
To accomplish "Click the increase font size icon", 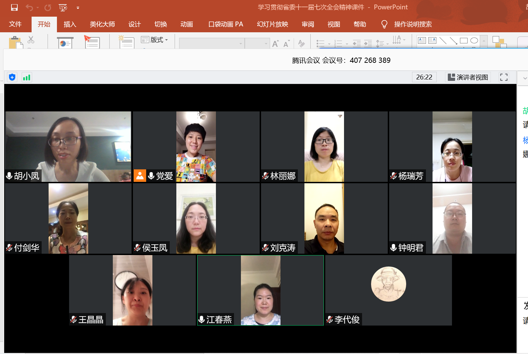I will (275, 44).
